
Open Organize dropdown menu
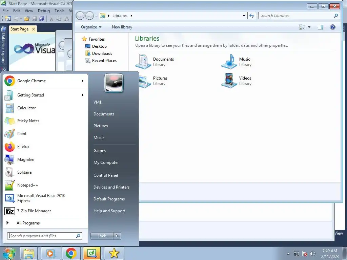coord(91,27)
